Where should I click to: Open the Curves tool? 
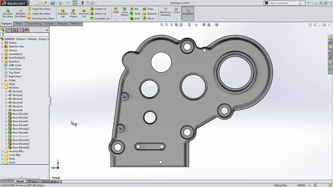pyautogui.click(x=176, y=10)
